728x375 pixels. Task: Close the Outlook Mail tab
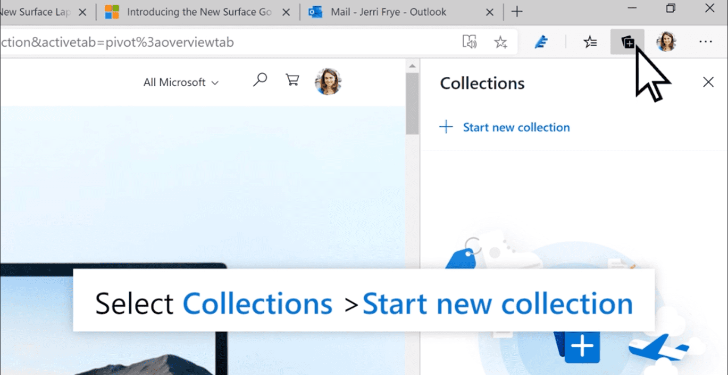[x=490, y=12]
